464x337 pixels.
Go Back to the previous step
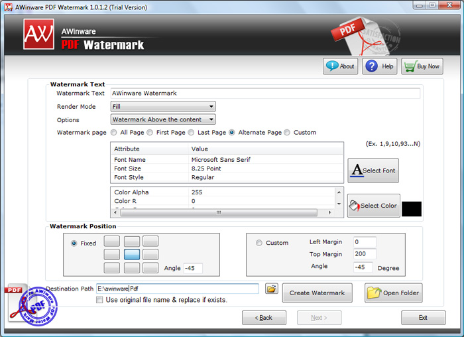[x=264, y=318]
